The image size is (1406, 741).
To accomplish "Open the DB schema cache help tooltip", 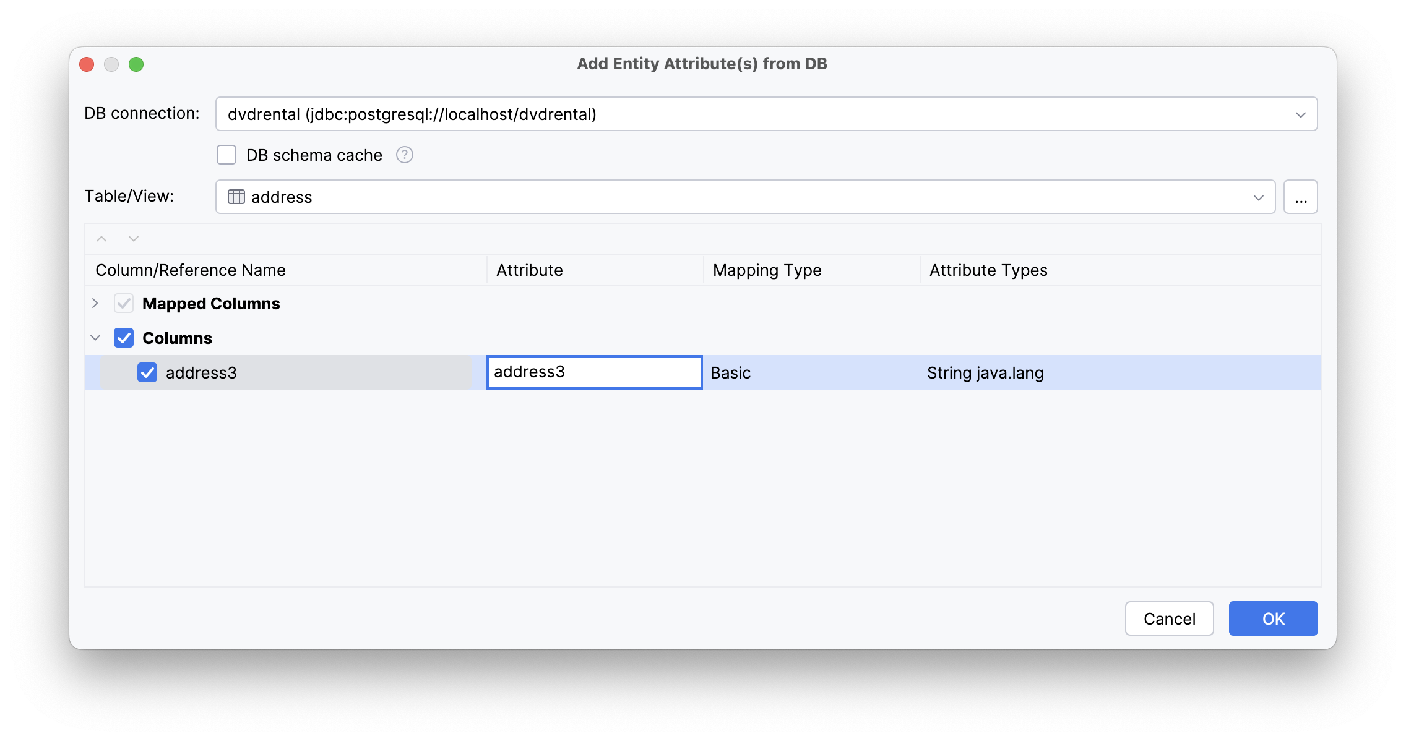I will (404, 155).
